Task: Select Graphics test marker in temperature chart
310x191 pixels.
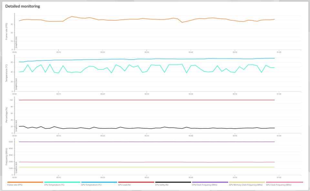Action: [x=16, y=84]
